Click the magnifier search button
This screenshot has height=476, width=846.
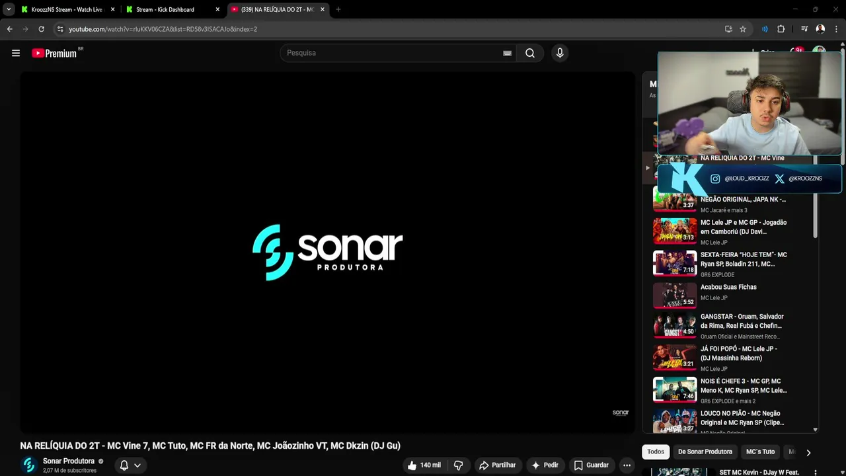coord(530,53)
